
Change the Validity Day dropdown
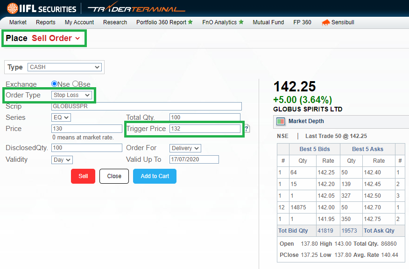coord(62,160)
